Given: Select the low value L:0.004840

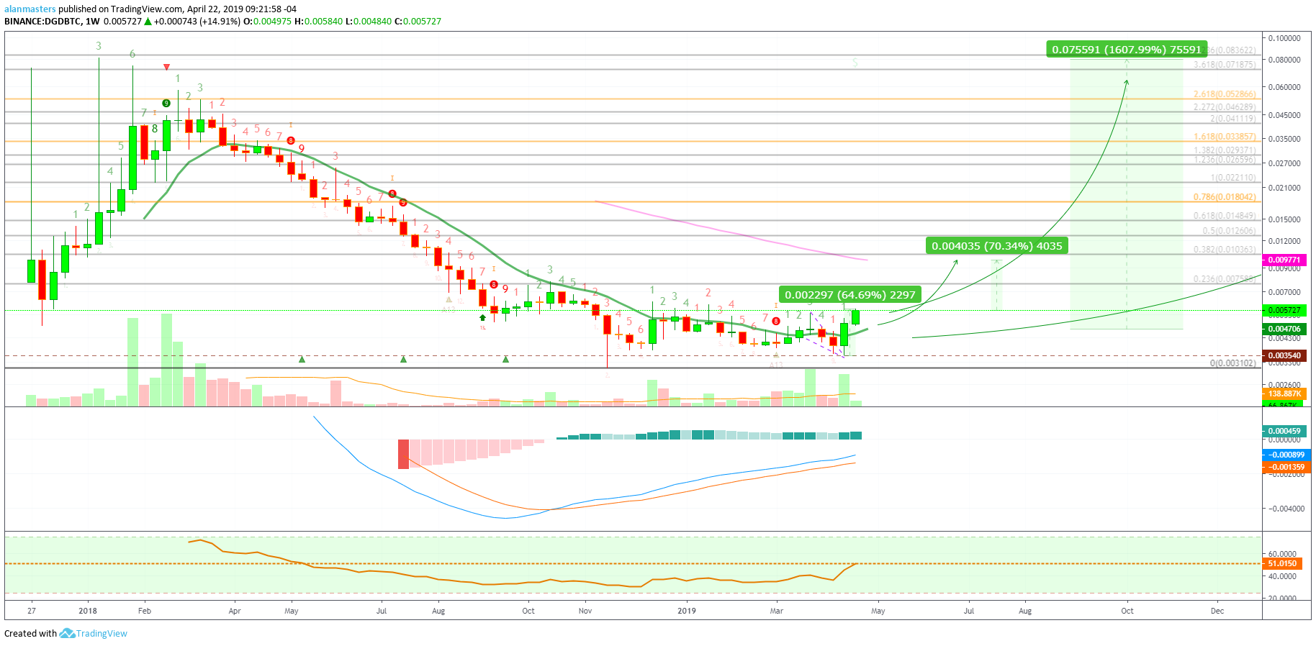Looking at the screenshot, I should click(368, 22).
